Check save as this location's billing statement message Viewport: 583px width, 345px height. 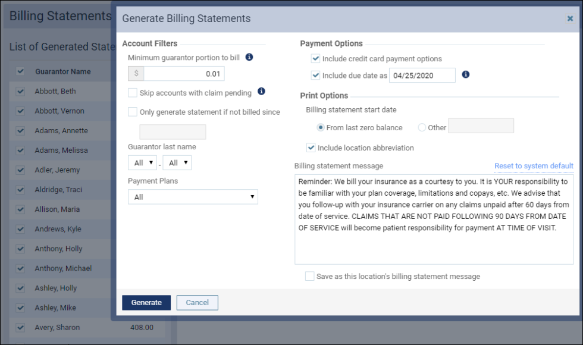tap(309, 276)
